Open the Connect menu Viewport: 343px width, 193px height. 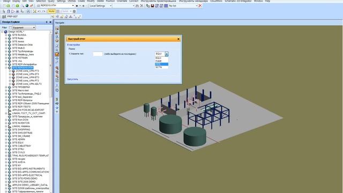(x=133, y=1)
